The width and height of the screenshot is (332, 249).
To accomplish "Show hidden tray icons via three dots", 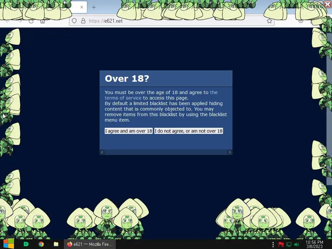I will click(x=273, y=244).
